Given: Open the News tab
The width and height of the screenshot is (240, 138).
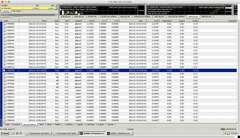Looking at the screenshot, I should pos(41,125).
